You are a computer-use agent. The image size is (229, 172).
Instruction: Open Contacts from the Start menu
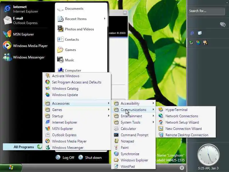(x=68, y=39)
